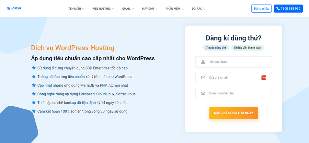
Task: Expand the ĐỐI TÁC chevron
Action: (x=204, y=9)
